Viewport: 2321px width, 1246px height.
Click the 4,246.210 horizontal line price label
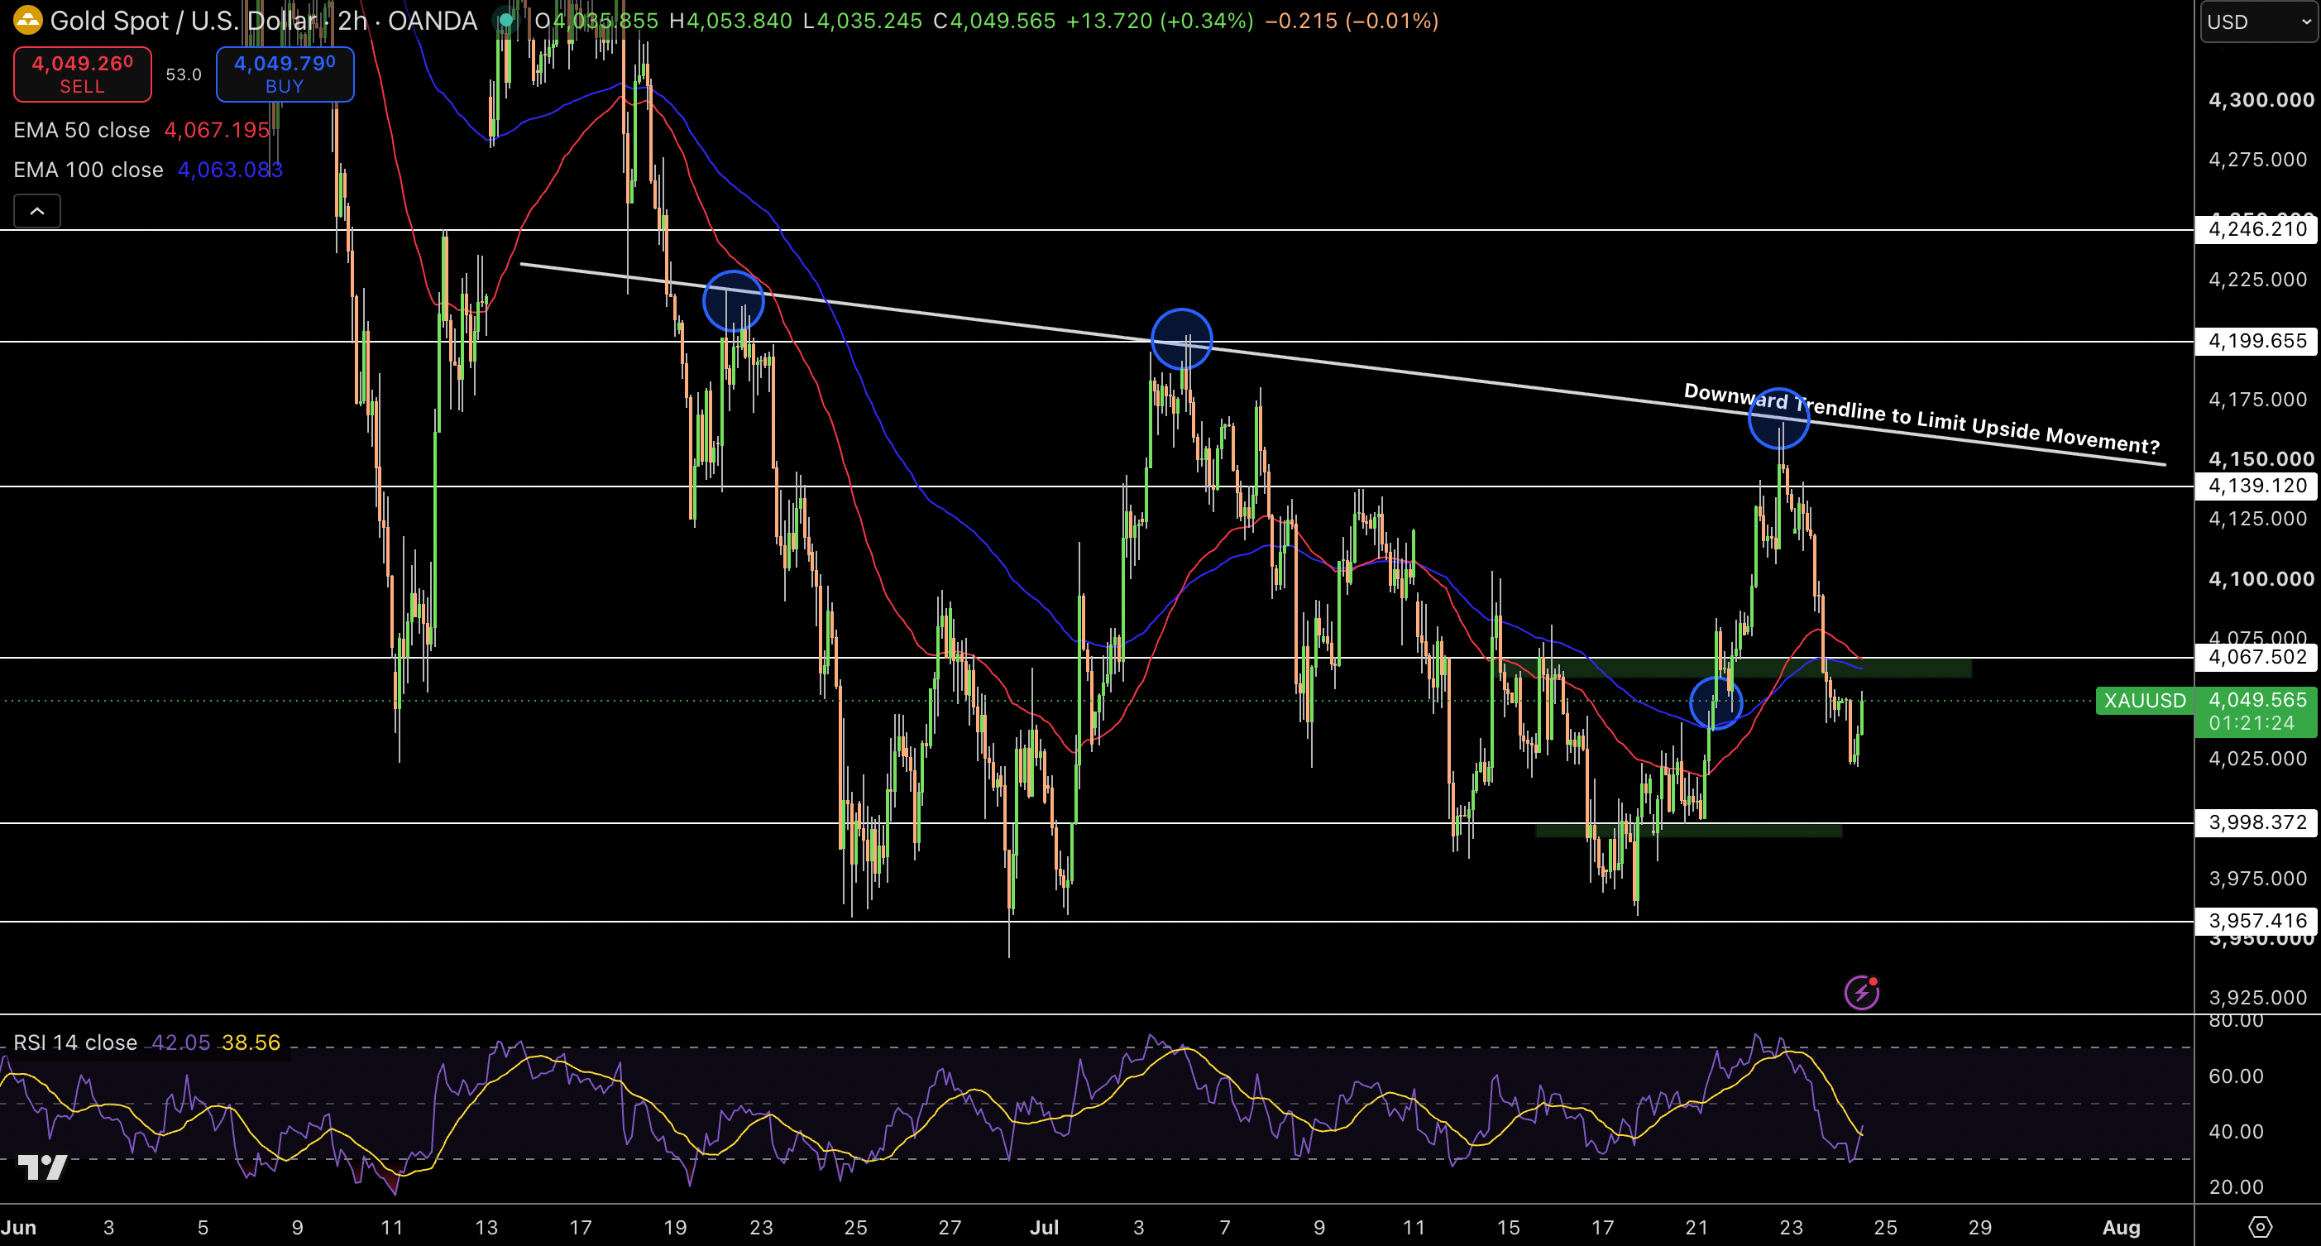2257,229
